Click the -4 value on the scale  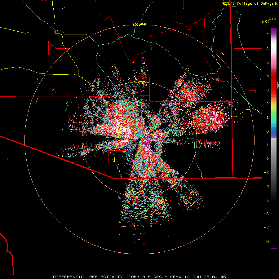point(266,186)
